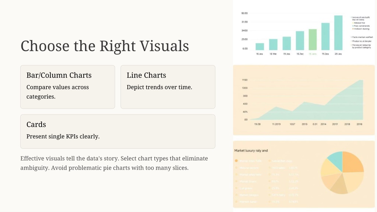Select the Line Charts card
The height and width of the screenshot is (212, 377).
pyautogui.click(x=168, y=87)
